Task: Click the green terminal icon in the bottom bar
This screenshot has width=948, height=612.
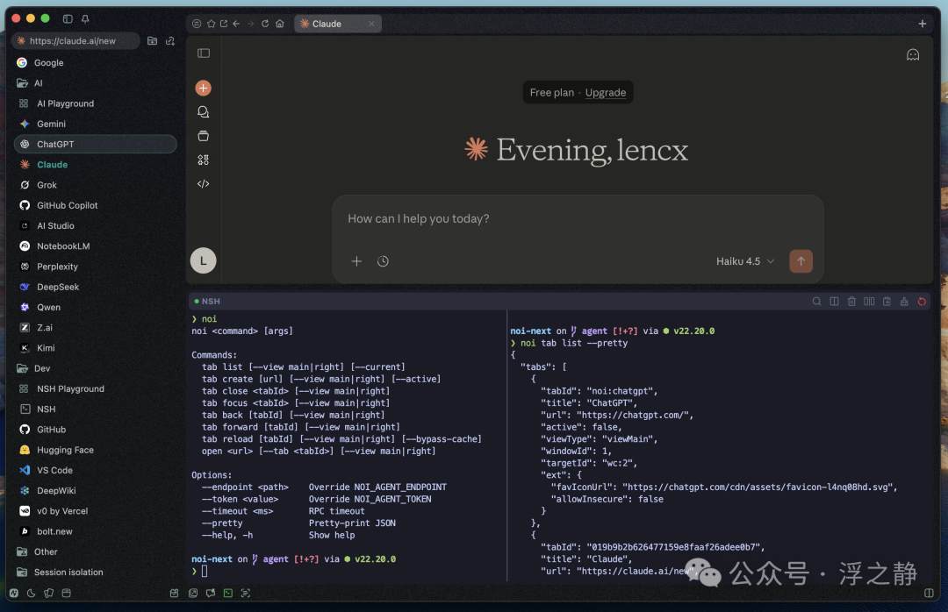Action: [x=228, y=594]
